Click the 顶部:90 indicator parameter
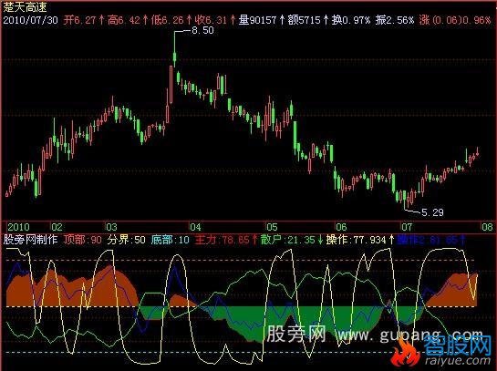497x371 pixels. point(82,240)
